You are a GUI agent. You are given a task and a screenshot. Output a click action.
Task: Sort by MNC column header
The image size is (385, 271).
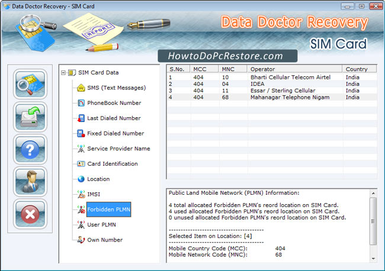[x=233, y=69]
